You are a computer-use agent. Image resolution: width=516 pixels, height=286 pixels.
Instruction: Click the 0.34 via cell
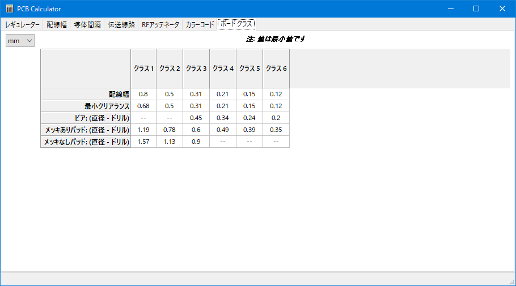(223, 118)
